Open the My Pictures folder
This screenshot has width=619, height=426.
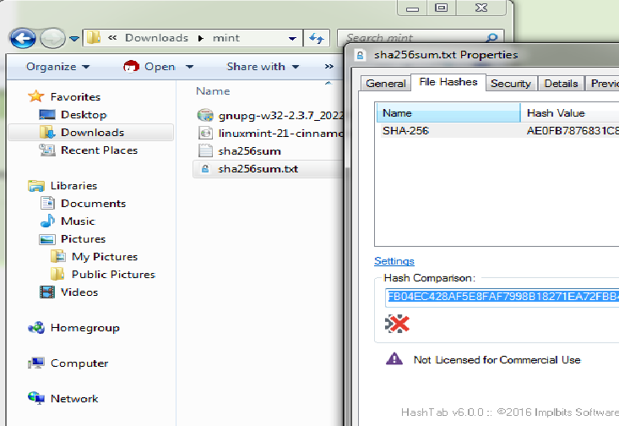tap(105, 257)
